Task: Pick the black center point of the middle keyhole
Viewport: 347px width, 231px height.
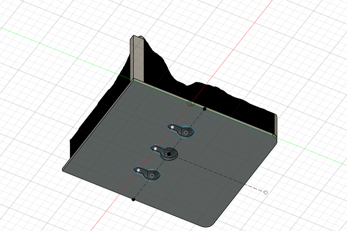Action: 169,154
